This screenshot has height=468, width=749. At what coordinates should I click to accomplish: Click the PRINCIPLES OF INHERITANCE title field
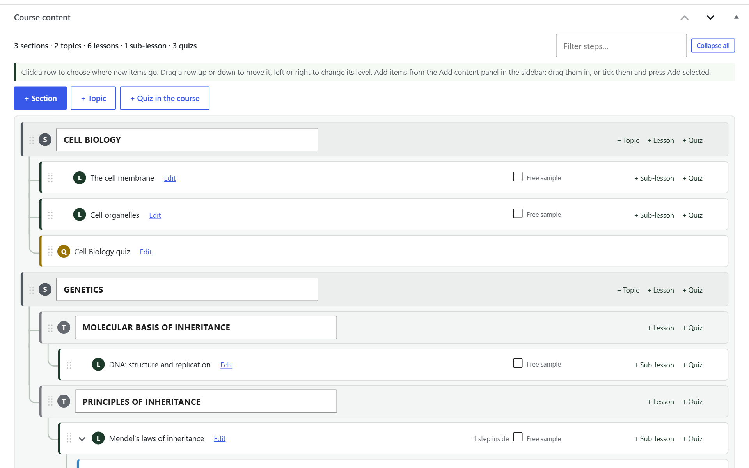pyautogui.click(x=206, y=401)
